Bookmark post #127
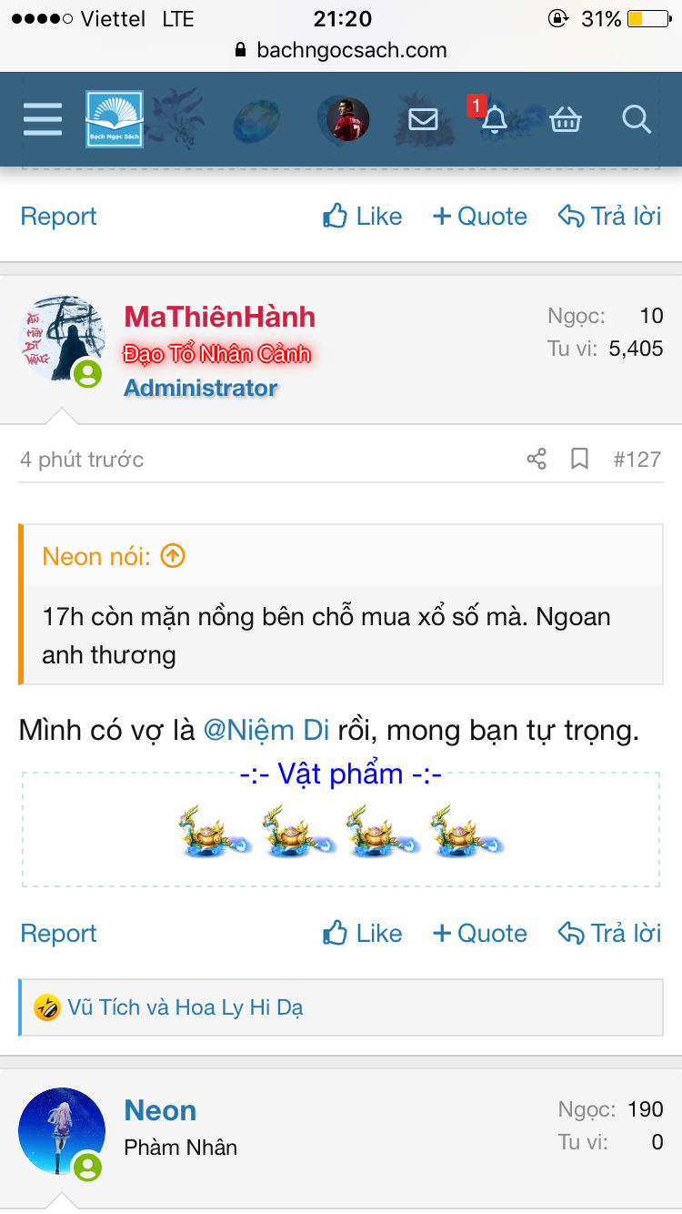Screen dimensions: 682x1214 pyautogui.click(x=579, y=459)
